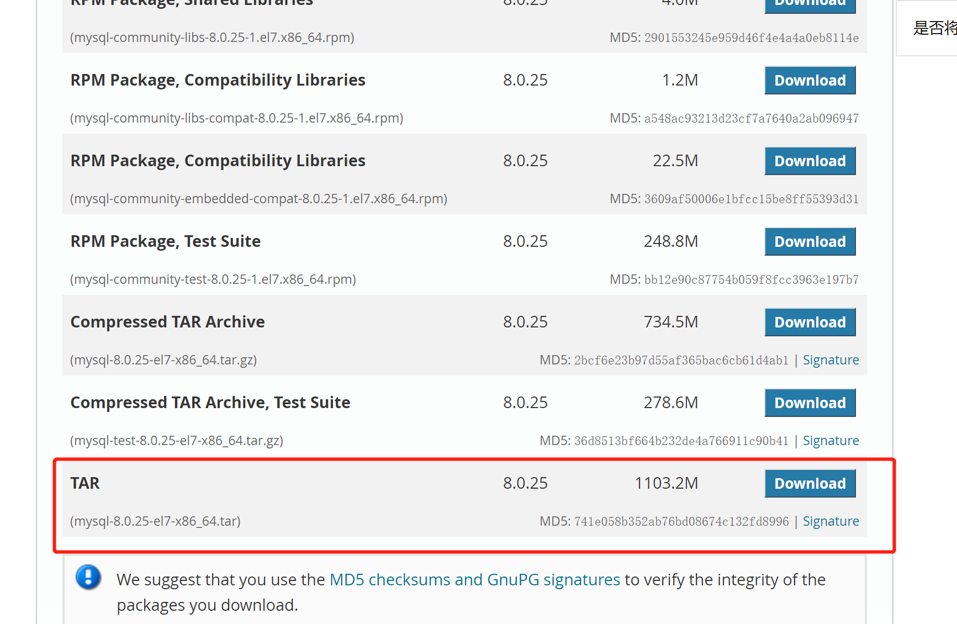Click the 734.5M file size
Screen dimensions: 957x624
pos(671,322)
